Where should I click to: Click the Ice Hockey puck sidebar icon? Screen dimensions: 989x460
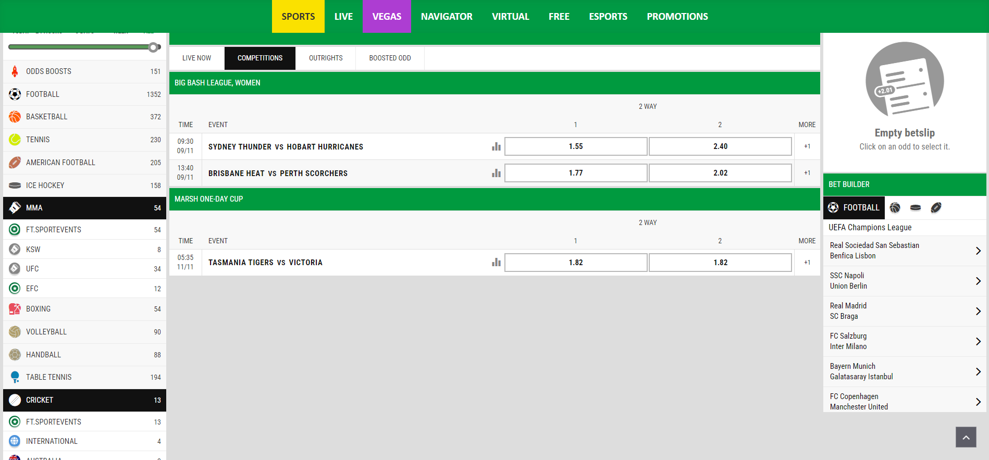tap(15, 185)
